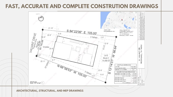Click the N 68°58'53" W 105.00' bearing text
Image resolution: width=173 pixels, height=97 pixels.
(x=72, y=71)
